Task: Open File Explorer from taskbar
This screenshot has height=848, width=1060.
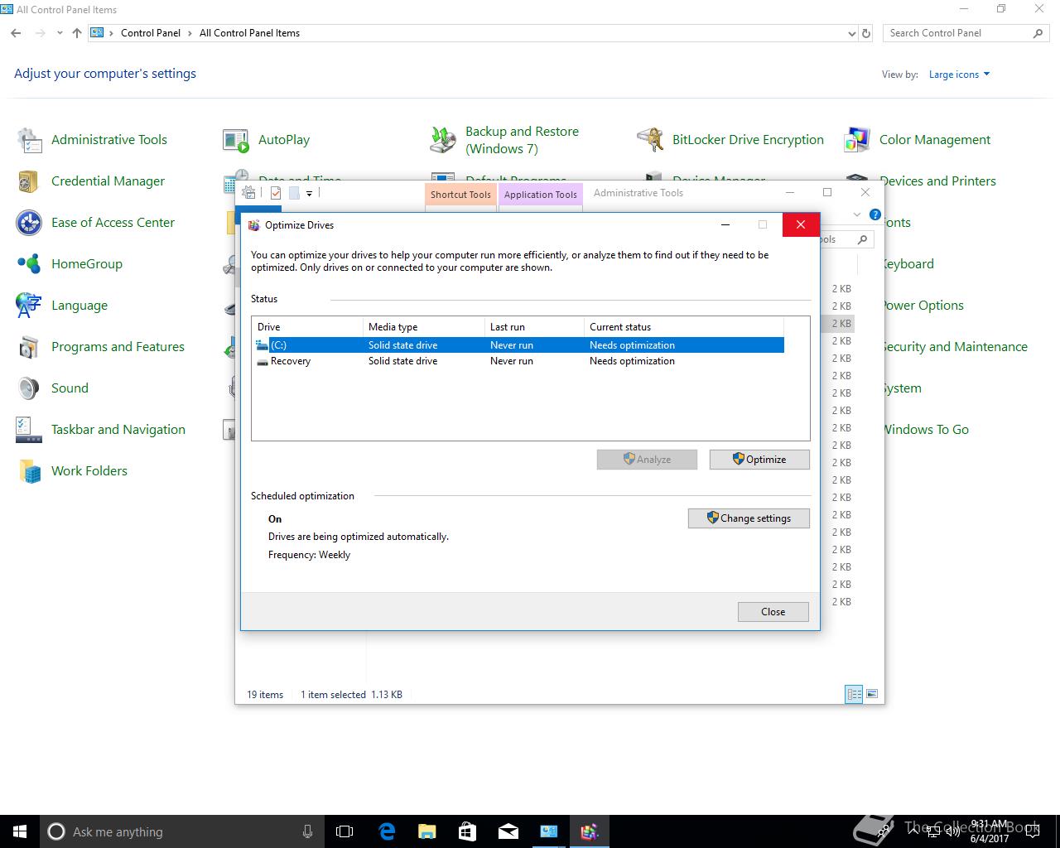Action: (427, 831)
